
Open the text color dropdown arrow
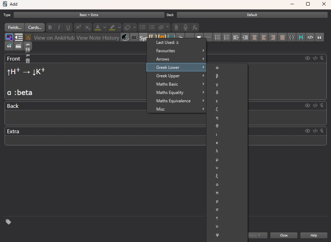point(105,27)
